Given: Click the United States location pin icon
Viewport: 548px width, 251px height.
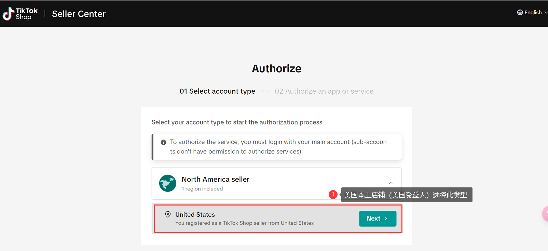Looking at the screenshot, I should point(168,214).
